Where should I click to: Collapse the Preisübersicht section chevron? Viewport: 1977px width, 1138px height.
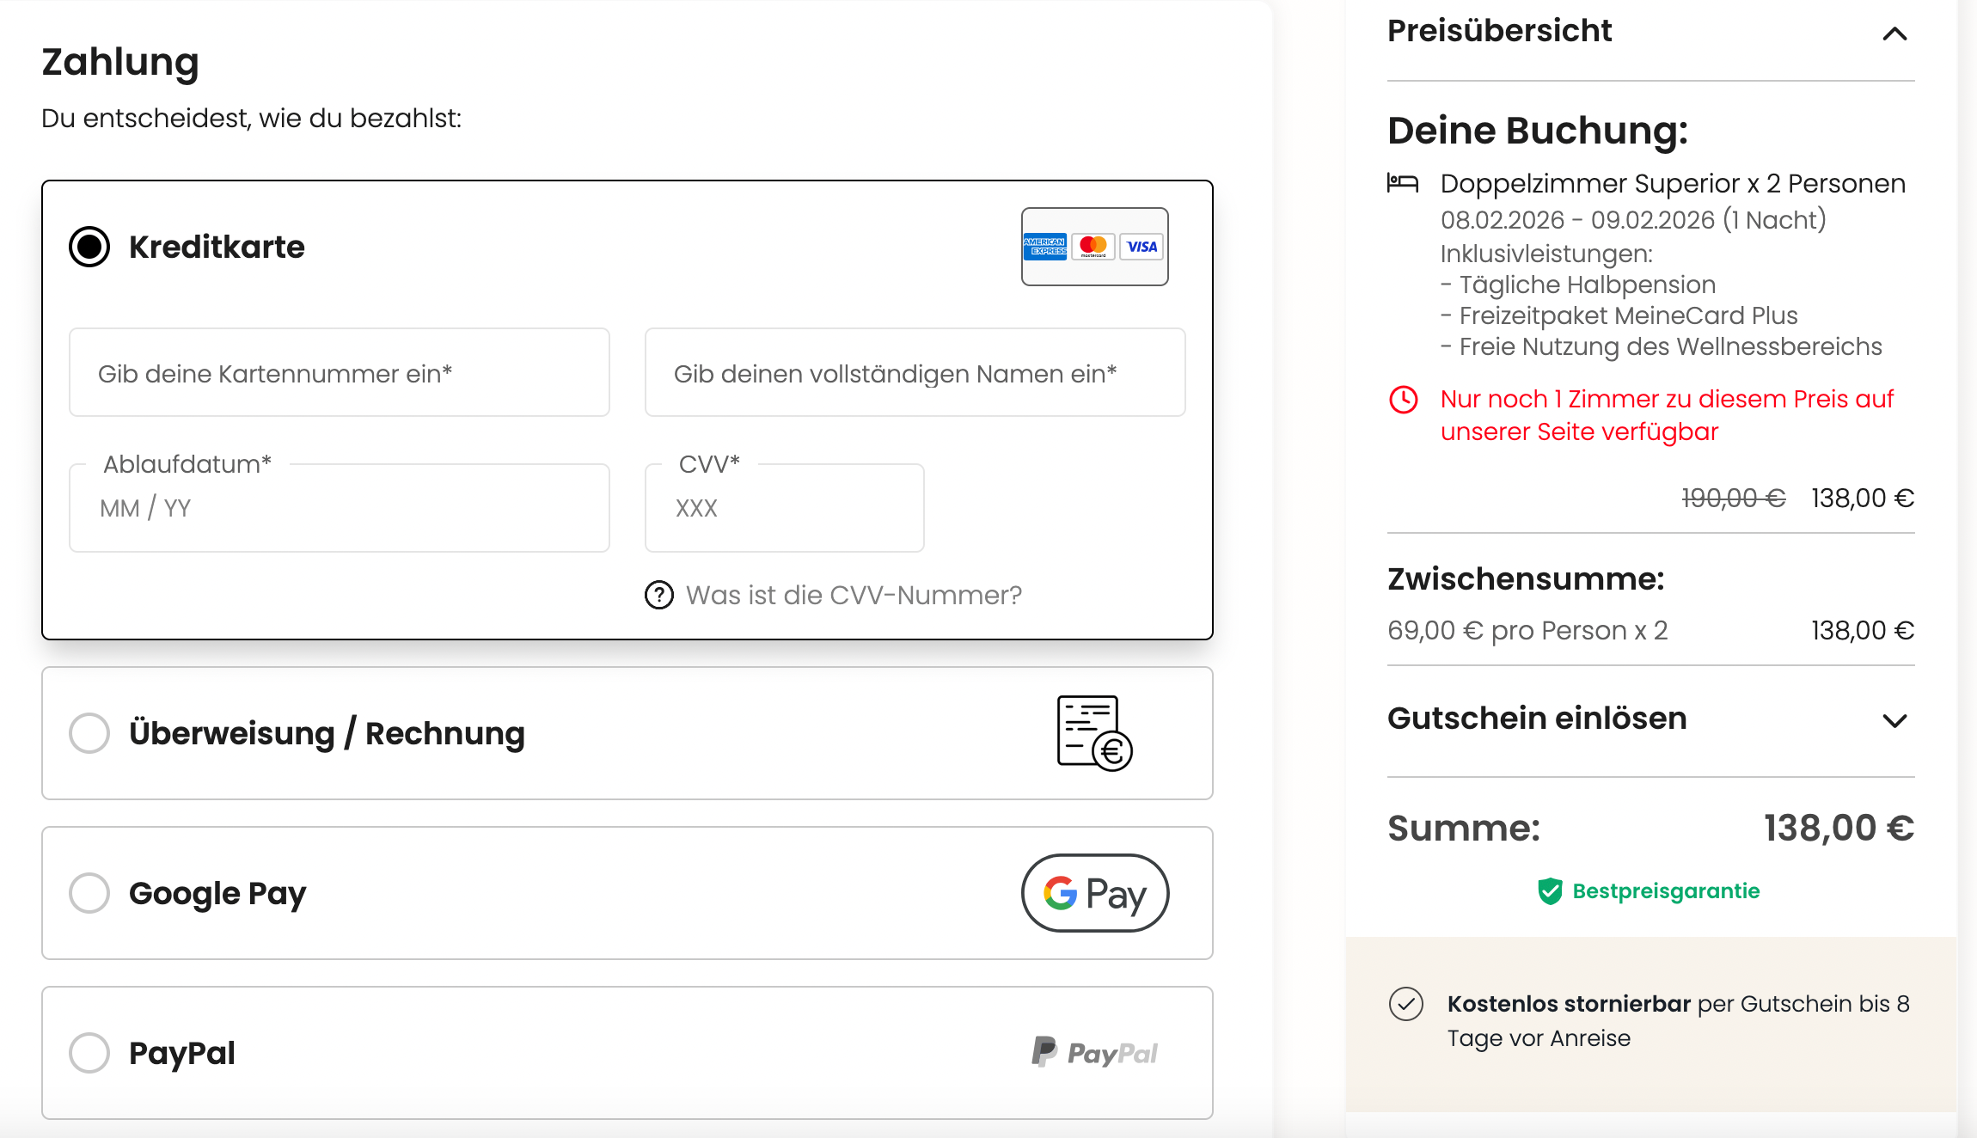click(x=1894, y=34)
